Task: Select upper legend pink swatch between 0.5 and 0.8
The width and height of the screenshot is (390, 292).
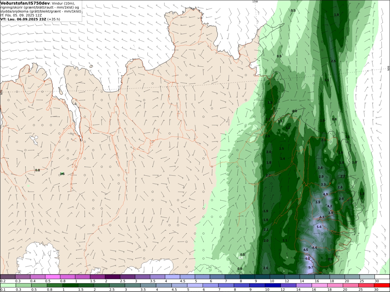Action: (x=52, y=277)
